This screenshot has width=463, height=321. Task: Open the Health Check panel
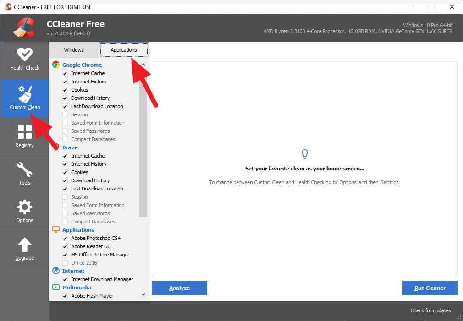click(x=25, y=60)
